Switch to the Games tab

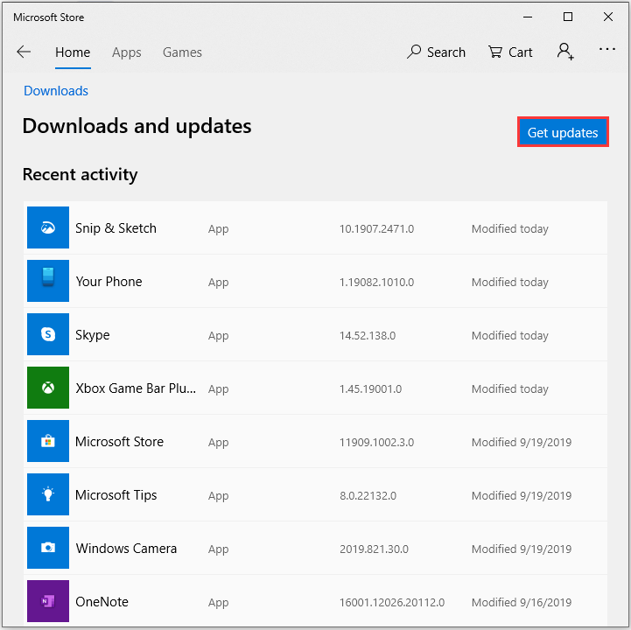[182, 52]
